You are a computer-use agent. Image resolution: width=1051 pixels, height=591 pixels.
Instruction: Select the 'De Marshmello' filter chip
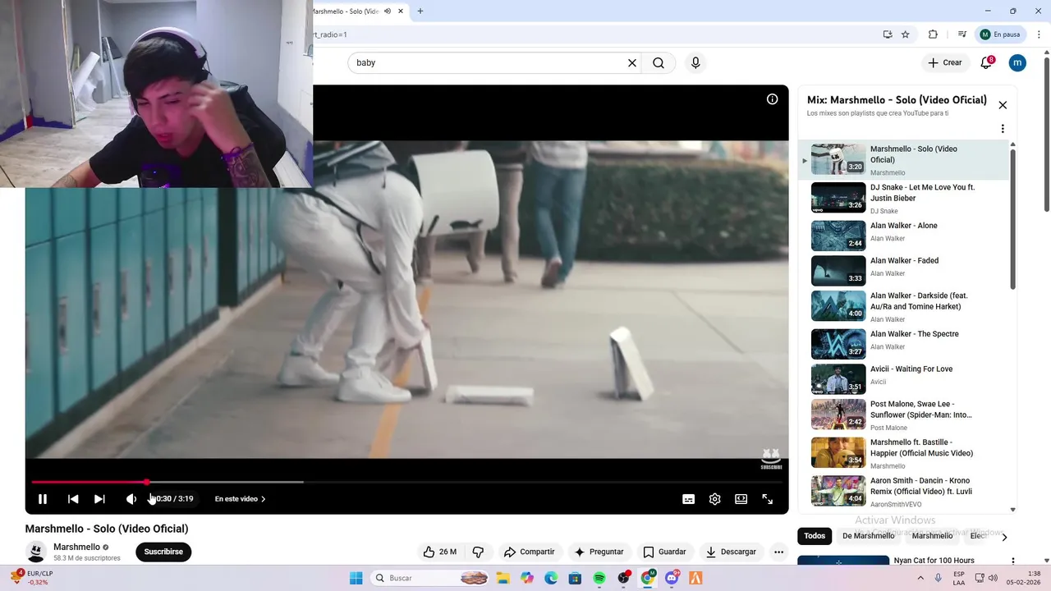tap(868, 536)
